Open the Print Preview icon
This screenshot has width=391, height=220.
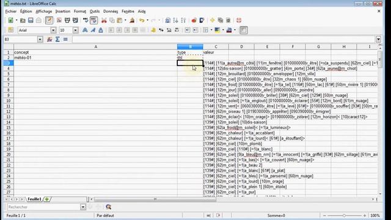(75, 20)
